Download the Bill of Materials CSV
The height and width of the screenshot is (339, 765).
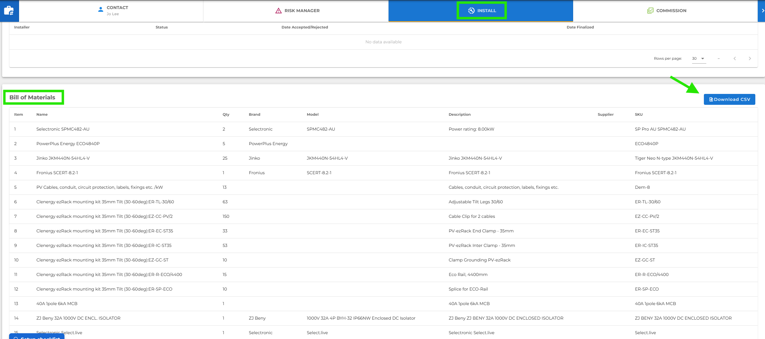729,99
